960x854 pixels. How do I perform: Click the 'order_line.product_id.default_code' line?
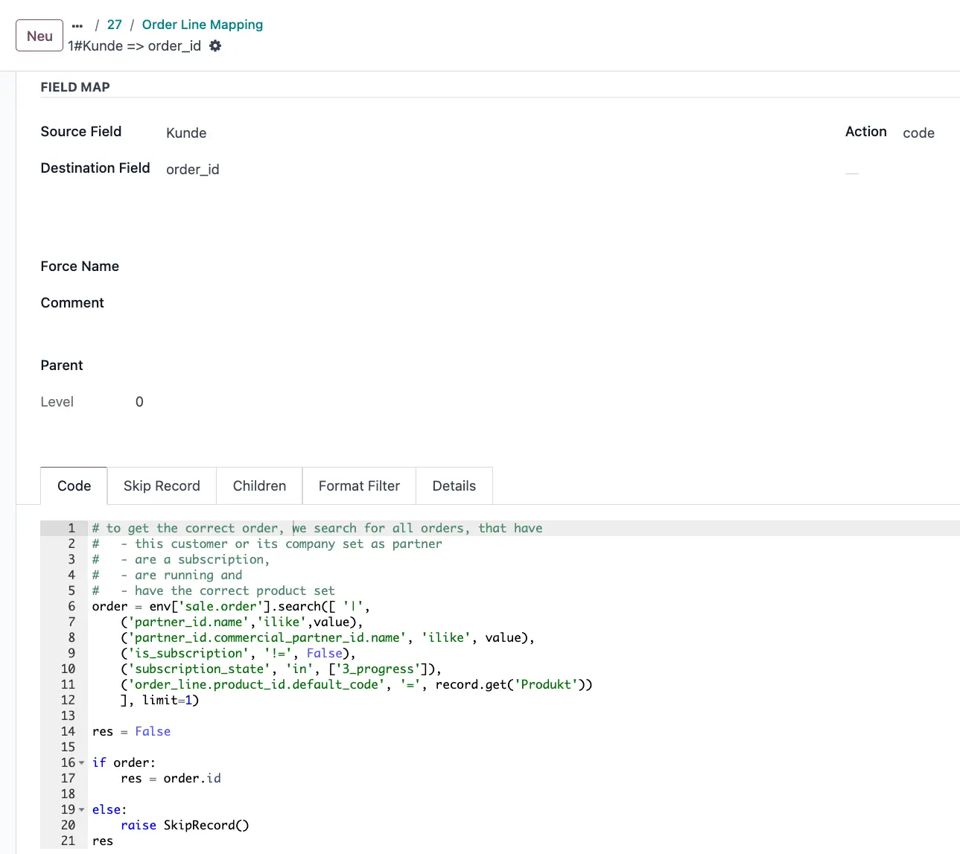point(357,684)
